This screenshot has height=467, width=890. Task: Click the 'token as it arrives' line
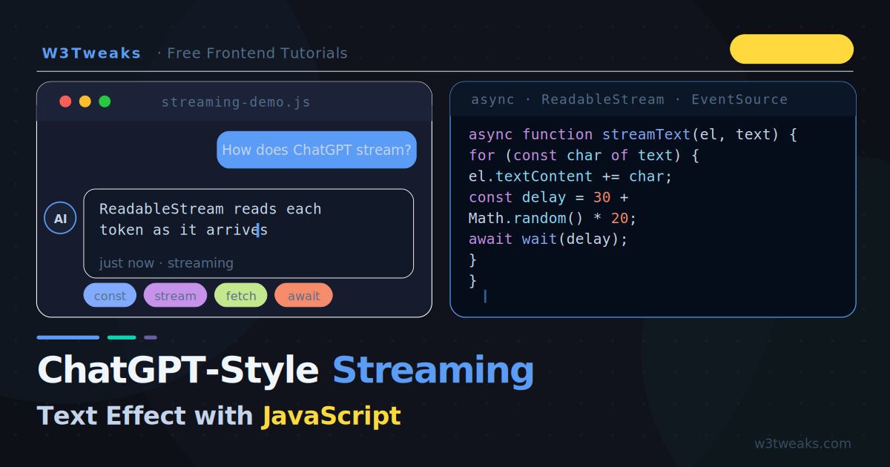click(183, 230)
